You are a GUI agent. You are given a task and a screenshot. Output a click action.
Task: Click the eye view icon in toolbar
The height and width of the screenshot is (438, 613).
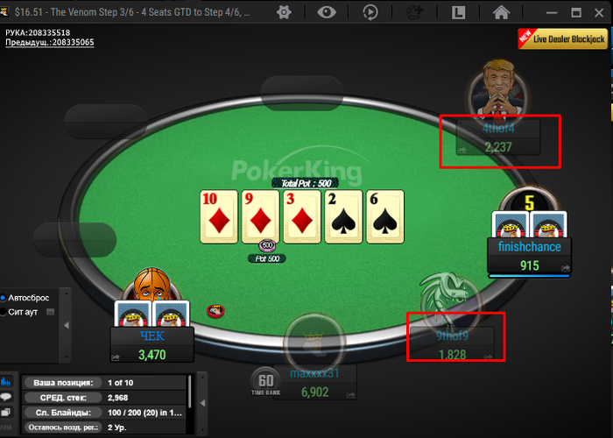[327, 12]
